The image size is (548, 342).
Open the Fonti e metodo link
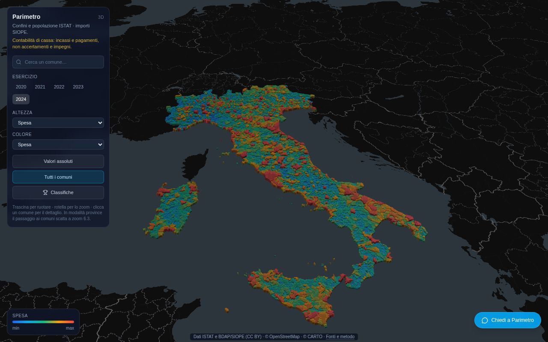tap(340, 337)
